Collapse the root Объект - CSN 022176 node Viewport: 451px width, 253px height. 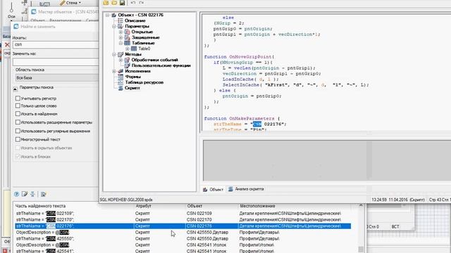coord(107,15)
